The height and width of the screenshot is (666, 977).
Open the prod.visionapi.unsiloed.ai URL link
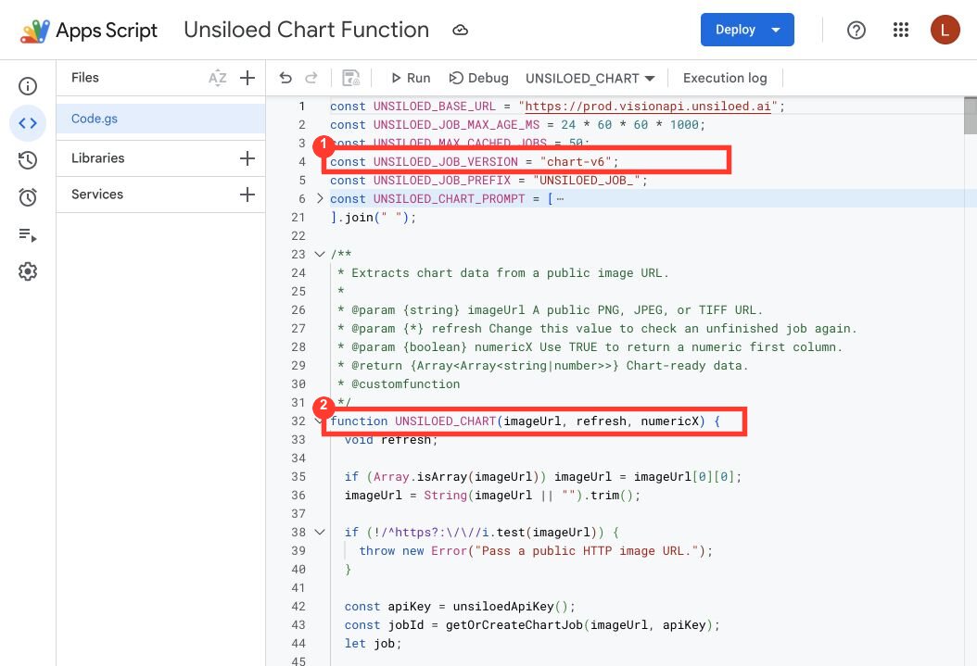(x=648, y=106)
